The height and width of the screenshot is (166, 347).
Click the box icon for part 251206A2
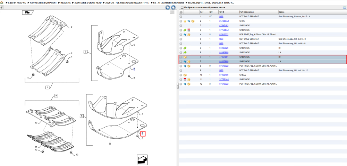193,21
